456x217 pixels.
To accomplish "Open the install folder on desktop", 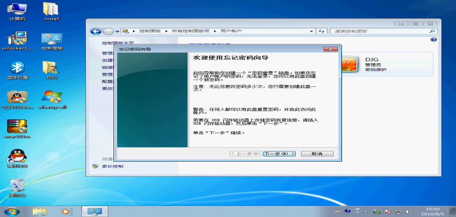I will point(51,9).
